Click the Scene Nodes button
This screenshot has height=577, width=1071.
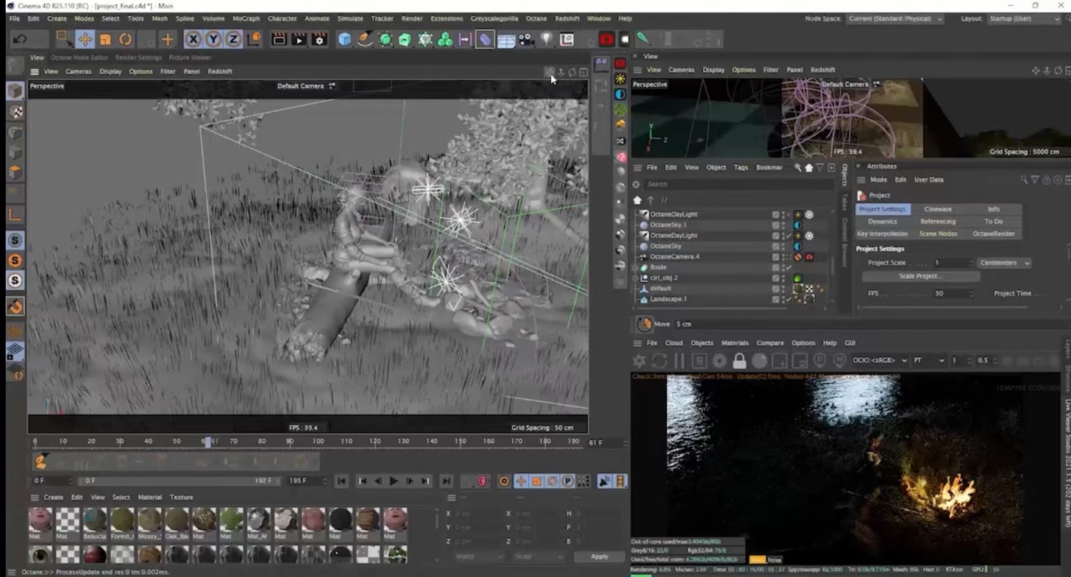coord(938,233)
